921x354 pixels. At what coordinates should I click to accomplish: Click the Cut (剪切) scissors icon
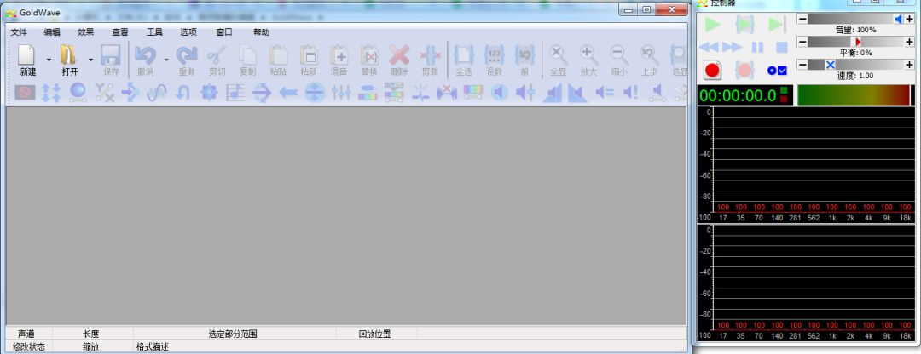click(217, 55)
